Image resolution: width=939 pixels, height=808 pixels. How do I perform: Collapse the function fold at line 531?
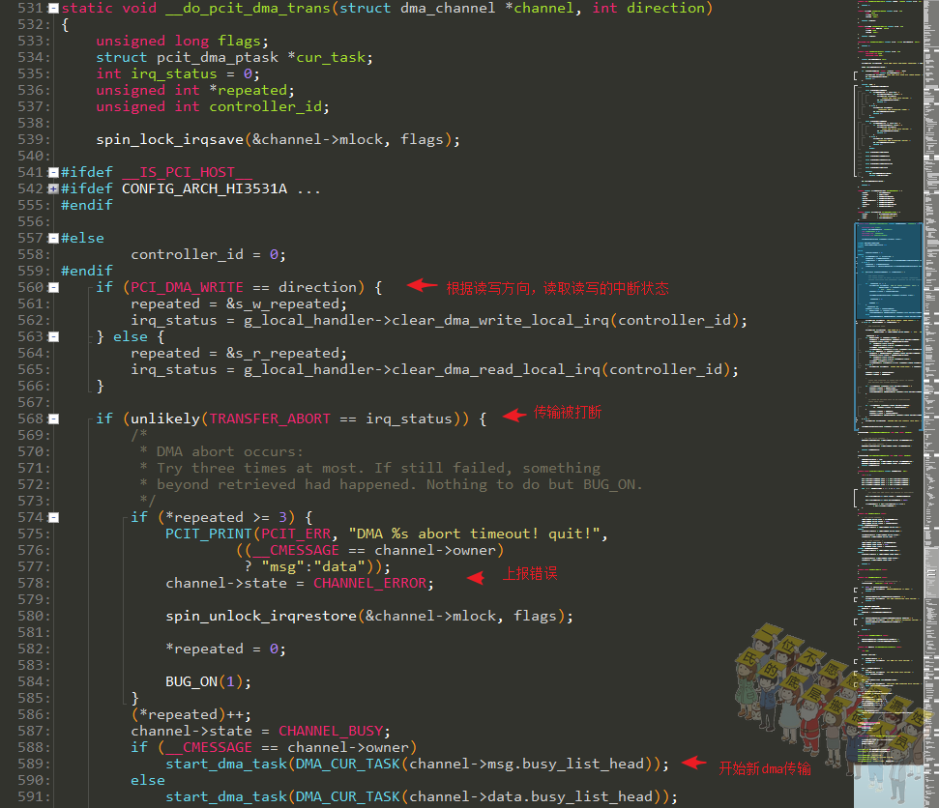tap(53, 9)
